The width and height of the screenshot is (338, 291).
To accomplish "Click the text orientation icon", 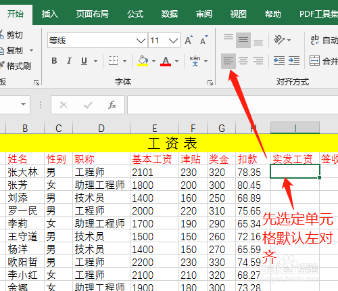I will click(279, 40).
